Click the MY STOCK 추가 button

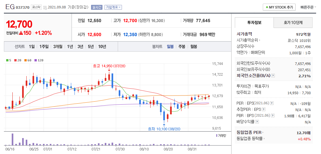click(279, 7)
